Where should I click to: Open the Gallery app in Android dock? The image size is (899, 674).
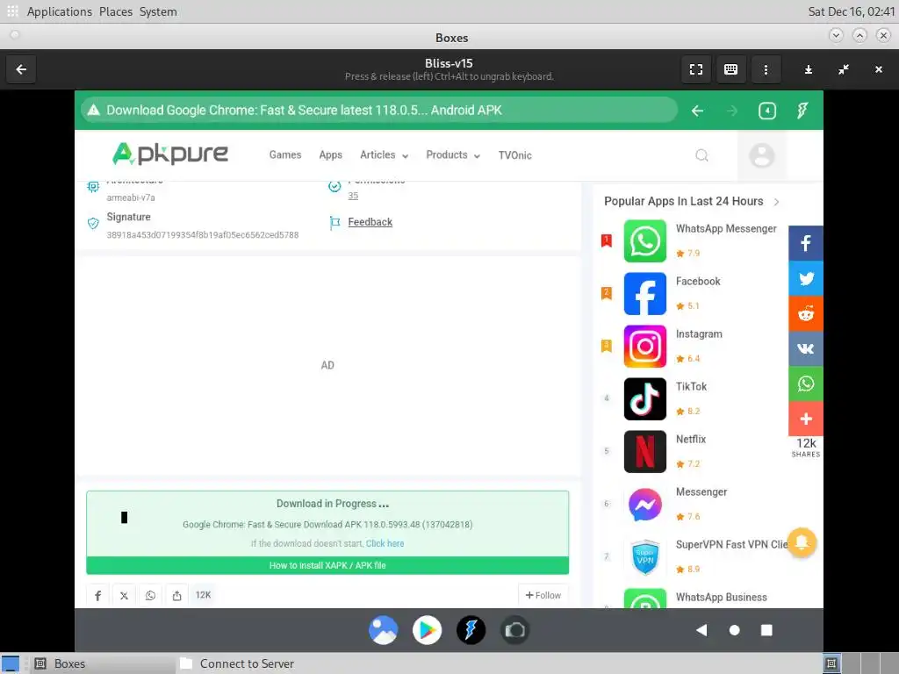coord(383,630)
